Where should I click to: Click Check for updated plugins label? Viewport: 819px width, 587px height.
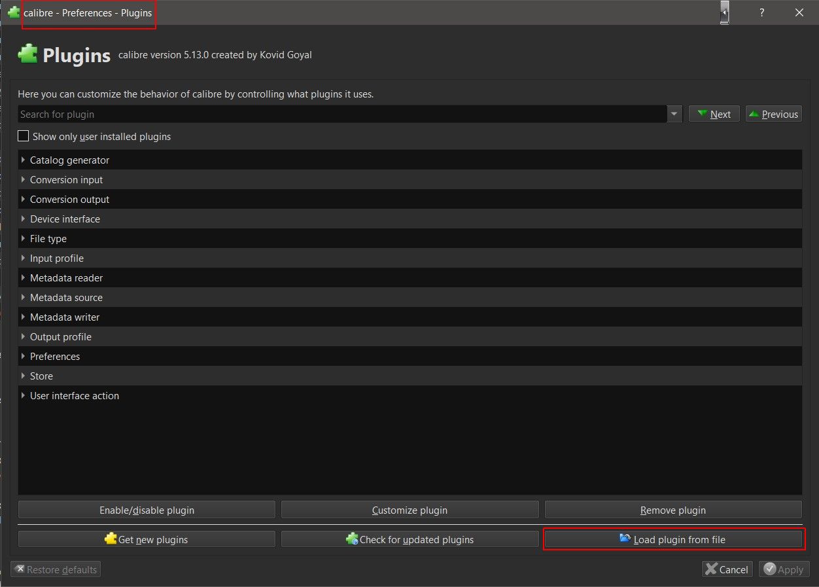(x=417, y=540)
